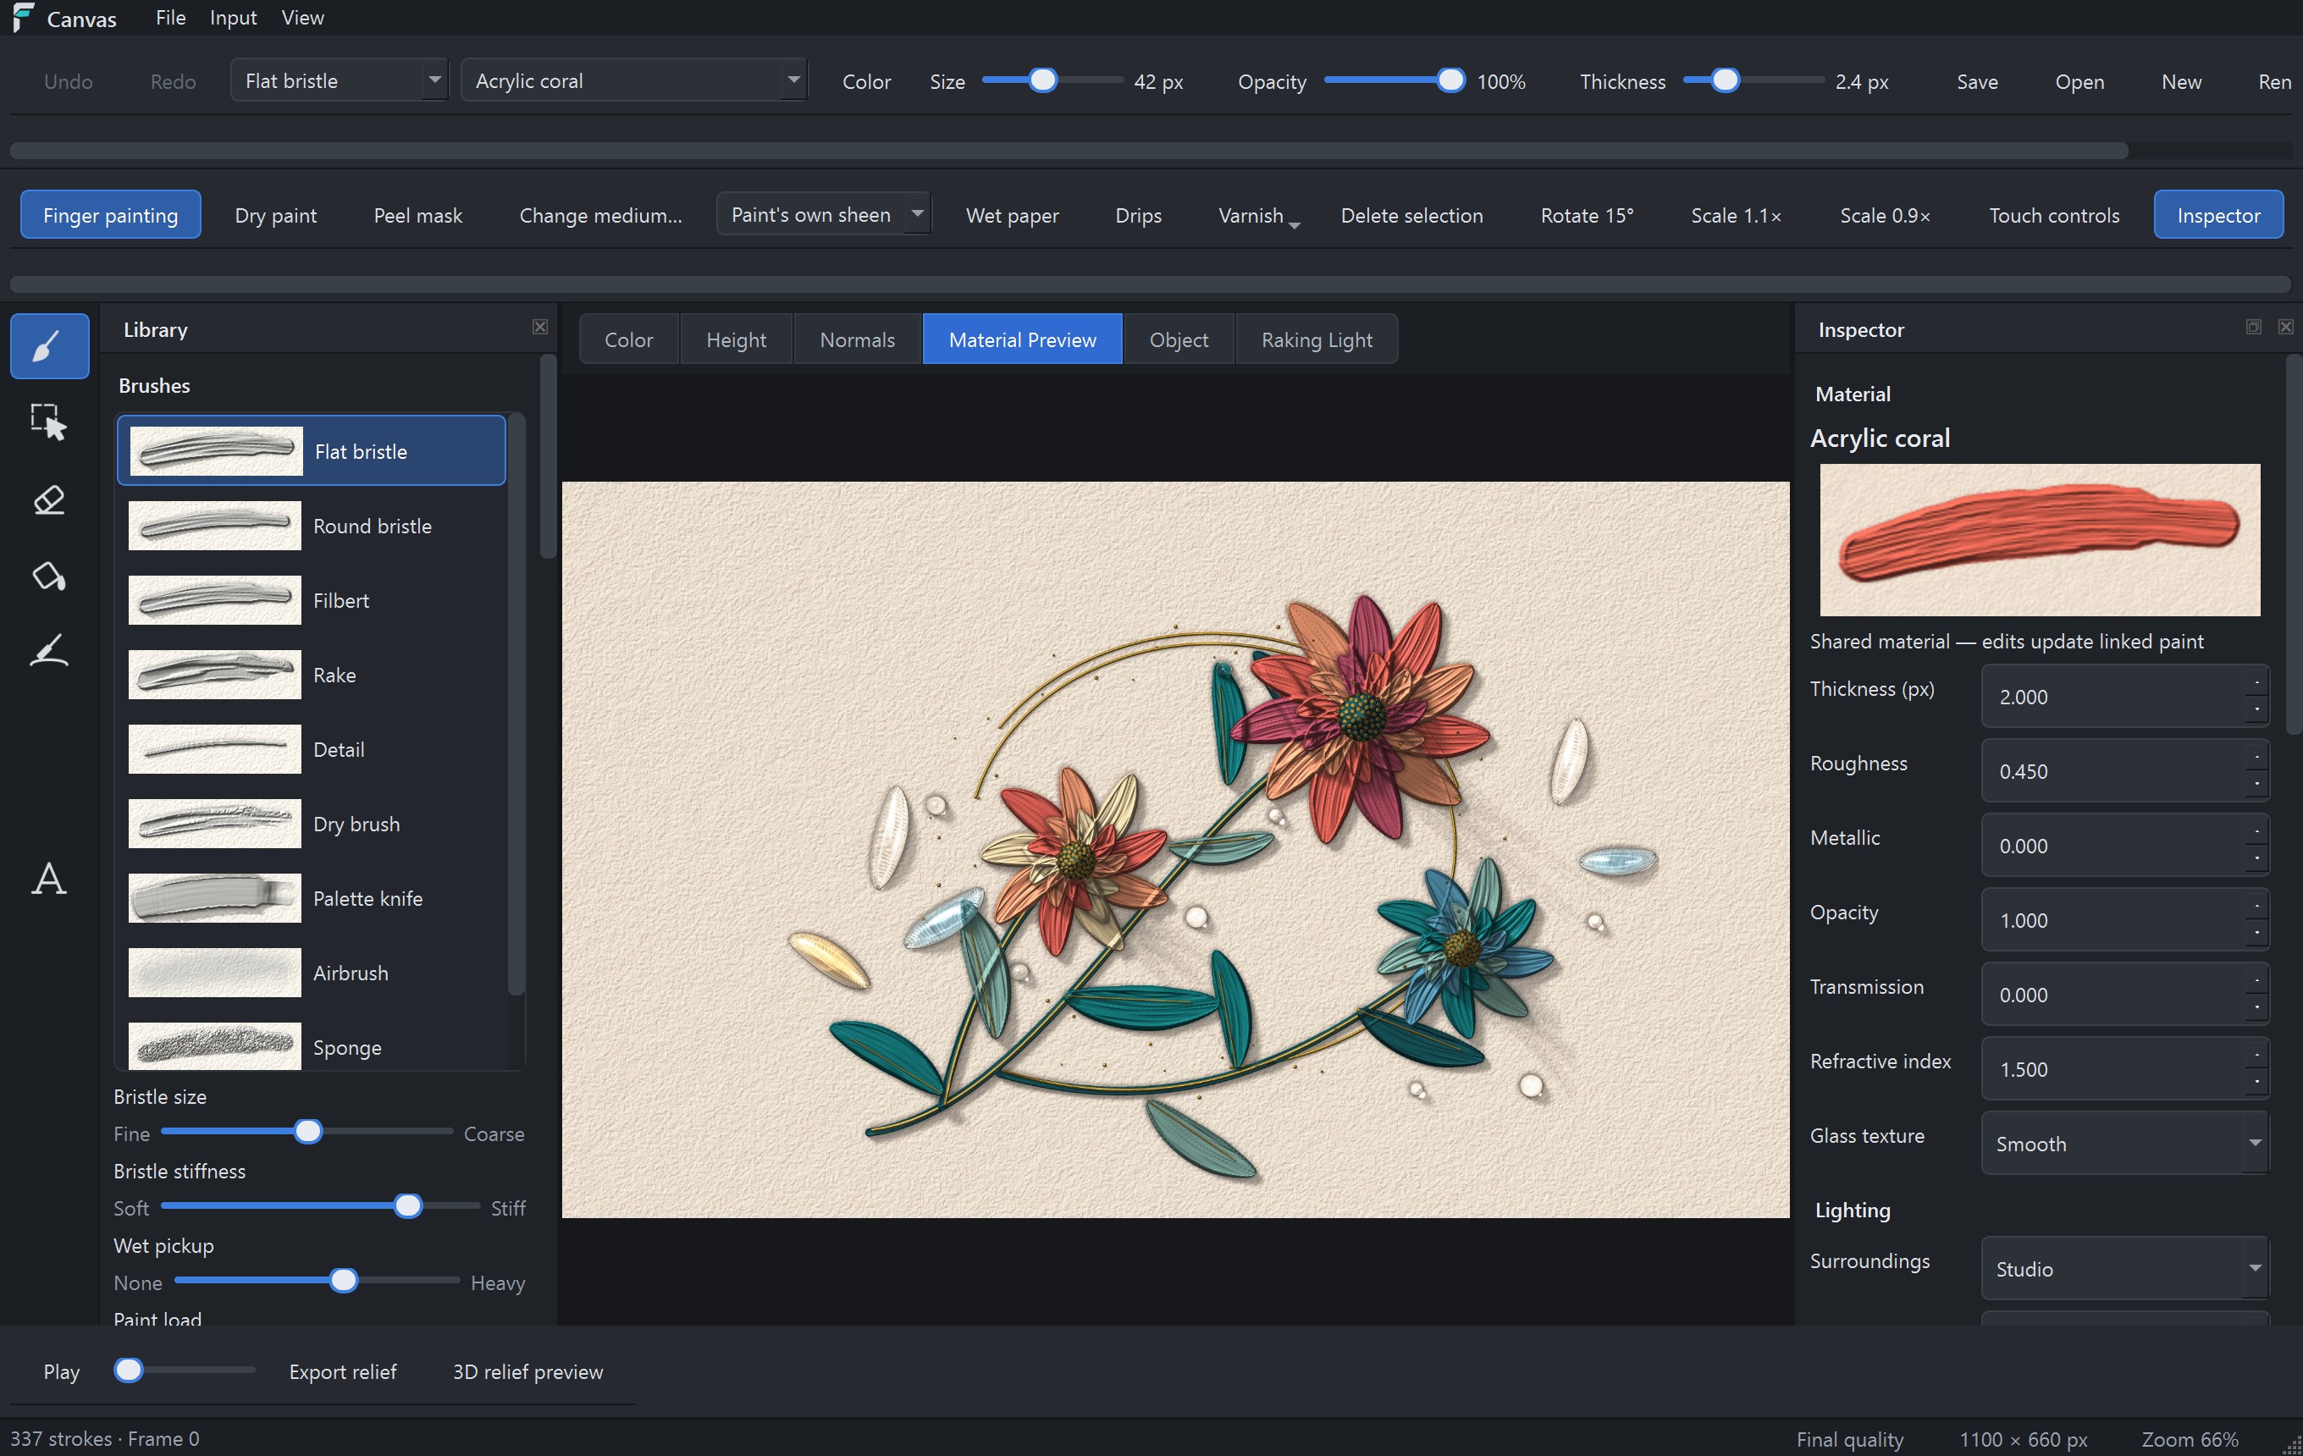Open the 3D relief preview
The image size is (2303, 1456).
coord(528,1371)
